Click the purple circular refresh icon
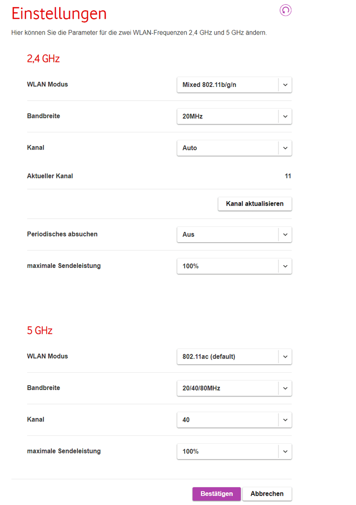 click(x=286, y=10)
